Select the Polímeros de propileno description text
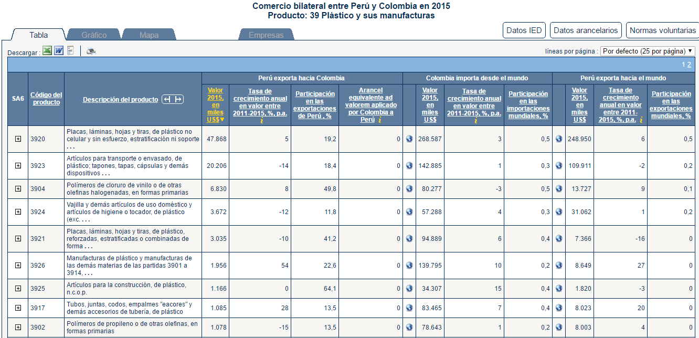Image resolution: width=699 pixels, height=338 pixels. coord(132,328)
